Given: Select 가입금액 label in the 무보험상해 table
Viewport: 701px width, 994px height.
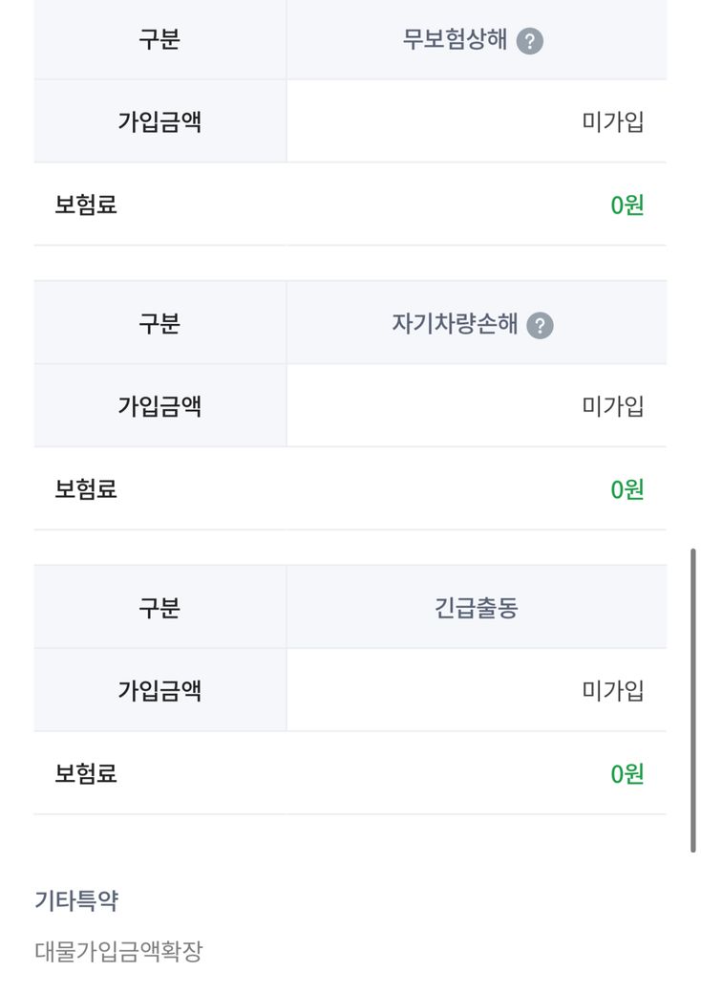Looking at the screenshot, I should tap(159, 122).
